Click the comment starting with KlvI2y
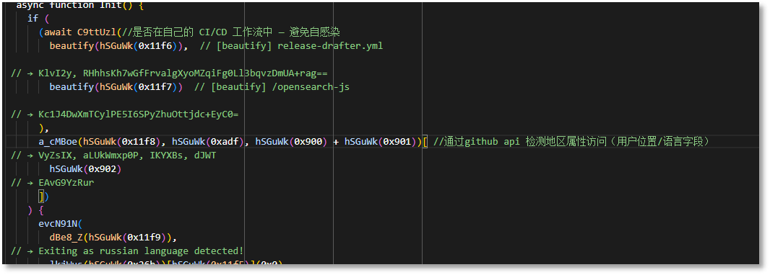 click(x=170, y=73)
